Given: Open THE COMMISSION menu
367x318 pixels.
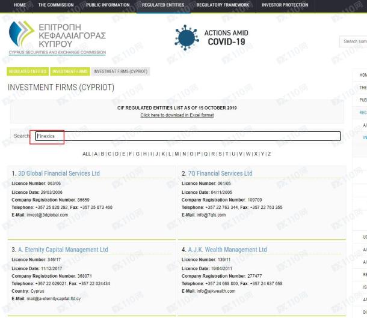Looking at the screenshot, I should 56,5.
